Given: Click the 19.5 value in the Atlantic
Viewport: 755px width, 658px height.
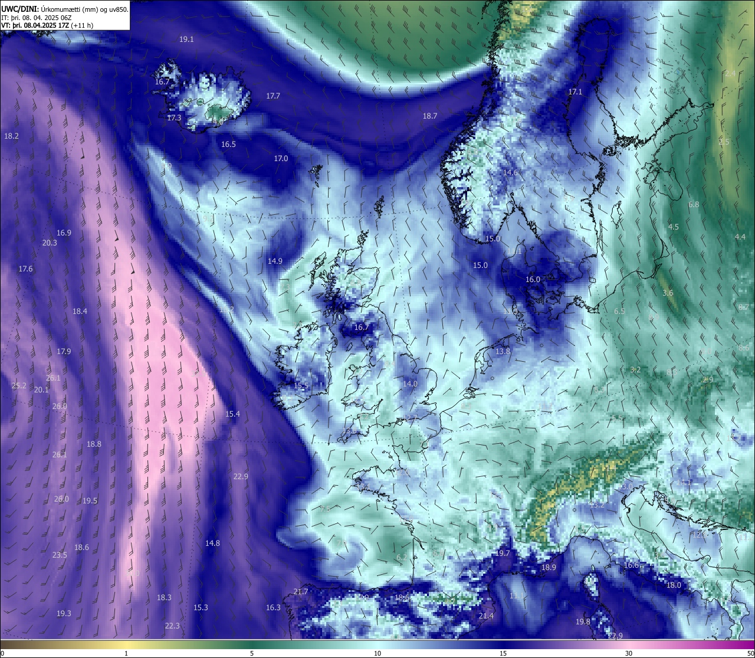Looking at the screenshot, I should 90,501.
